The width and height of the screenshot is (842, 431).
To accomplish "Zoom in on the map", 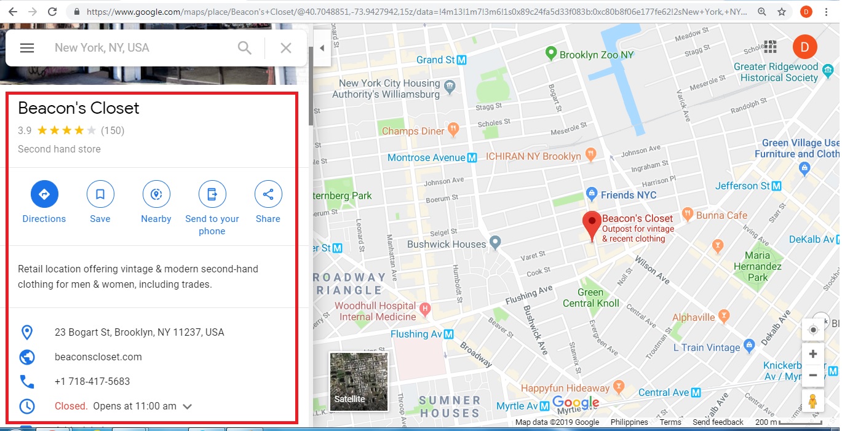I will 813,354.
